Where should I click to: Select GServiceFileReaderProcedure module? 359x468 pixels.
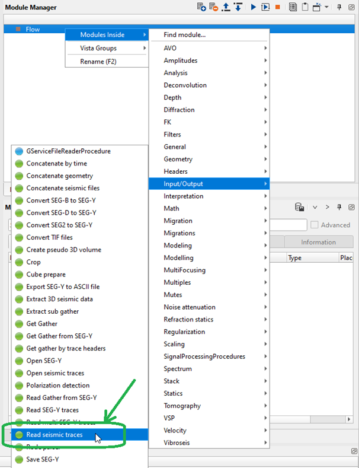[x=79, y=151]
